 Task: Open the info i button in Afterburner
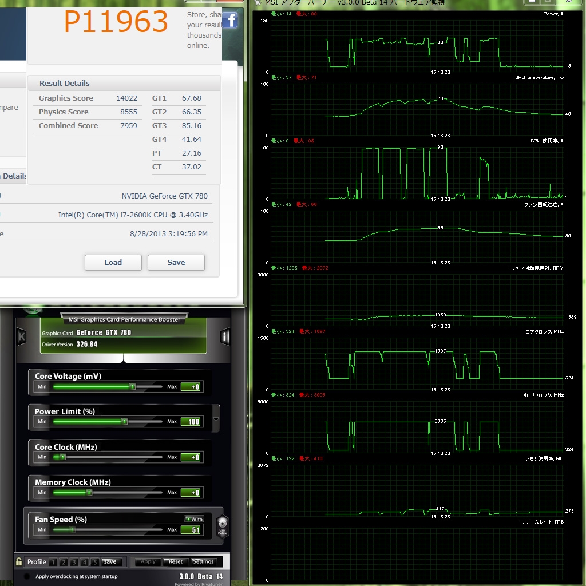click(x=224, y=336)
